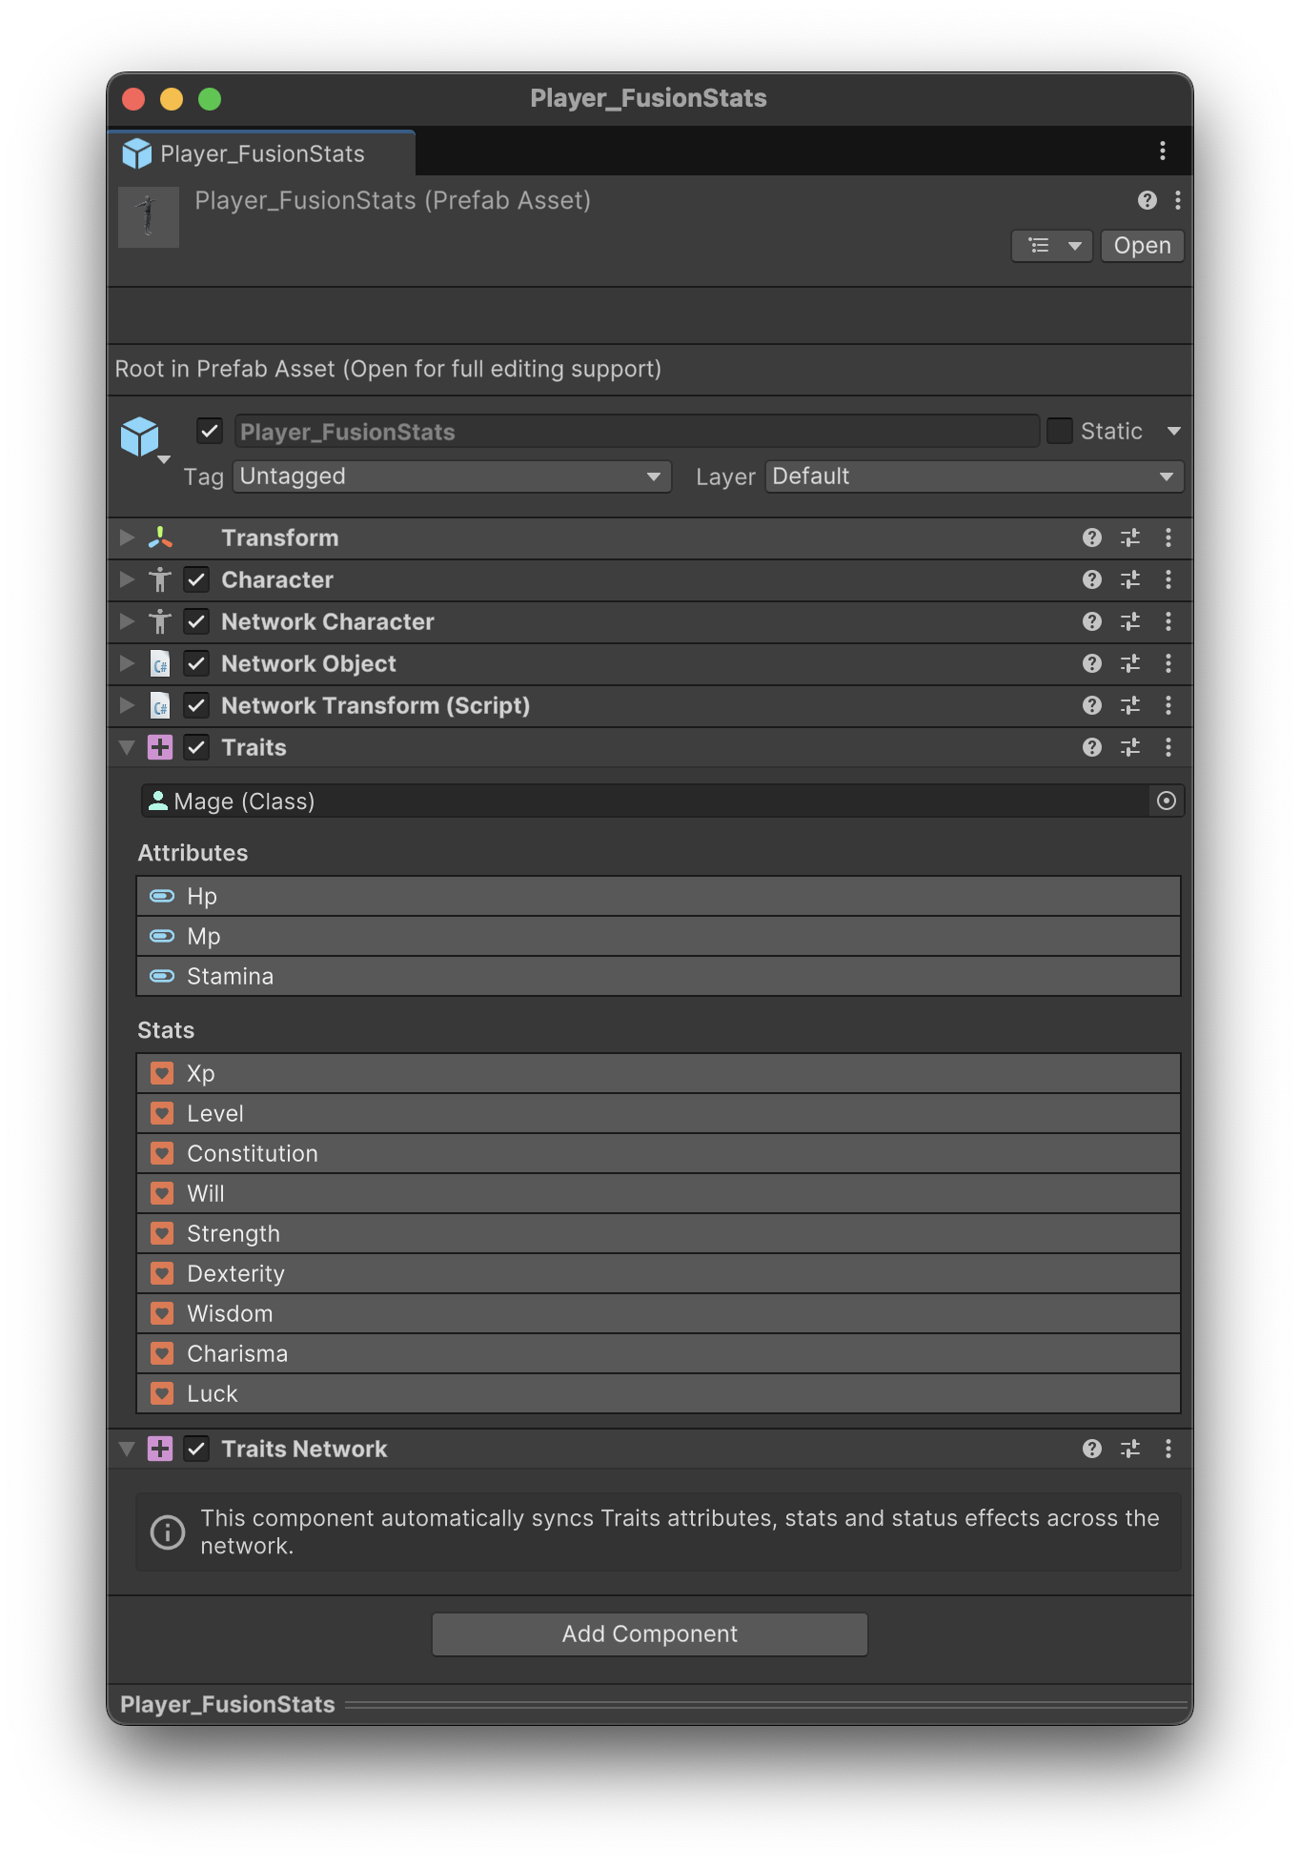Select the Stamina attribute row
Viewport: 1300px width, 1866px height.
[x=658, y=976]
